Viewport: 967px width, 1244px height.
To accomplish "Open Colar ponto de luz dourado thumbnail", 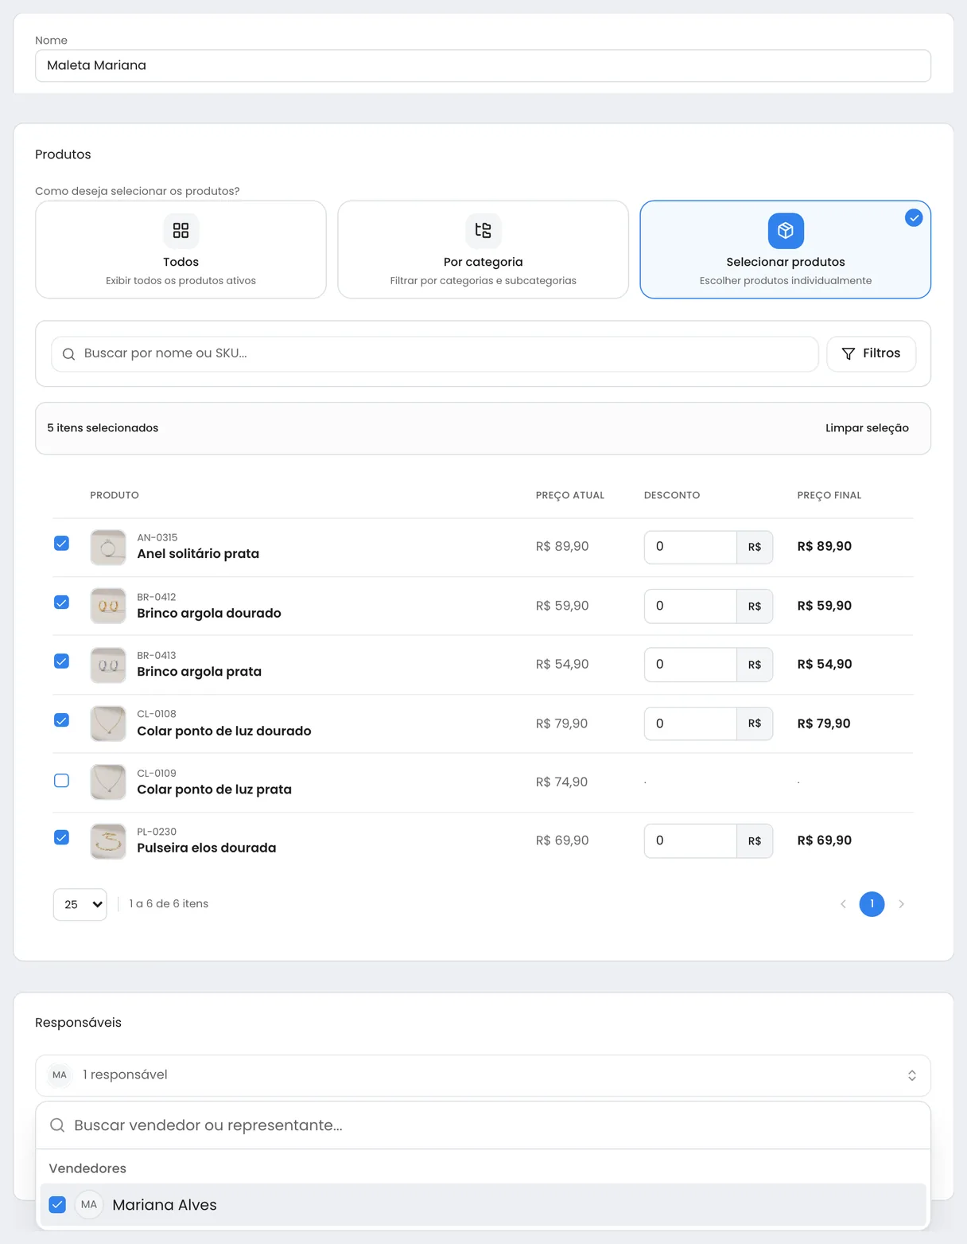I will pos(108,723).
